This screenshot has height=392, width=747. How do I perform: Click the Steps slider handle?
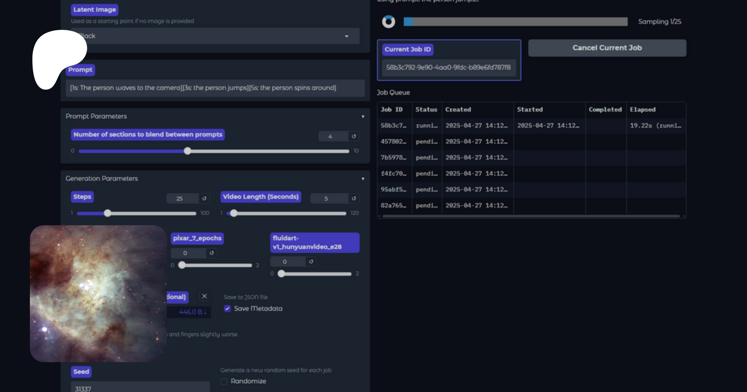click(107, 213)
